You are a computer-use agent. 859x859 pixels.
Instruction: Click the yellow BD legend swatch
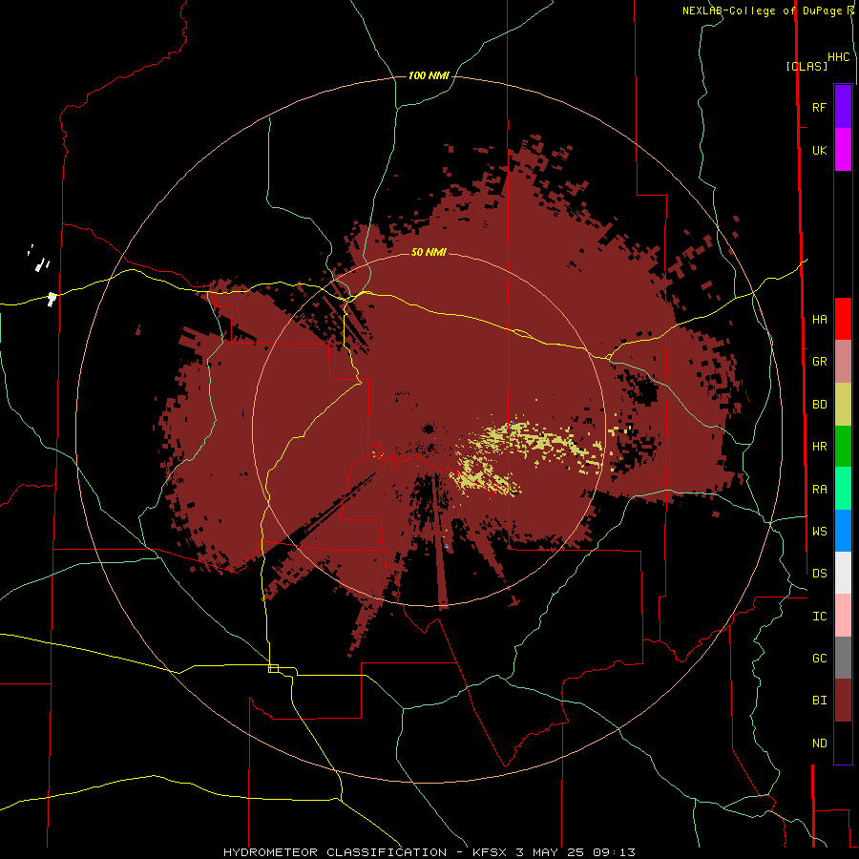coord(843,405)
